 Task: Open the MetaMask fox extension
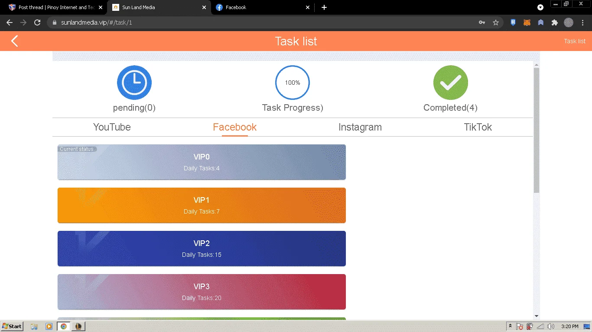[527, 22]
